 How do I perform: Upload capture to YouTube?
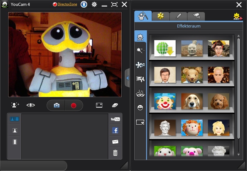[115, 119]
